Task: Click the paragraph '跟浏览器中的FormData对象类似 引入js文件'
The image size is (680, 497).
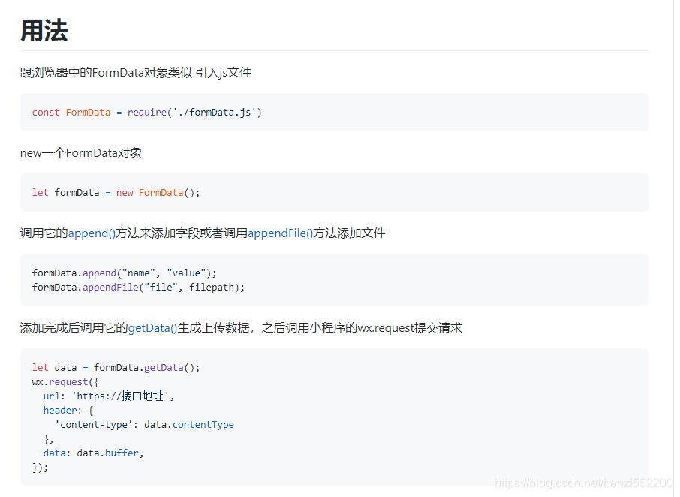Action: [136, 72]
